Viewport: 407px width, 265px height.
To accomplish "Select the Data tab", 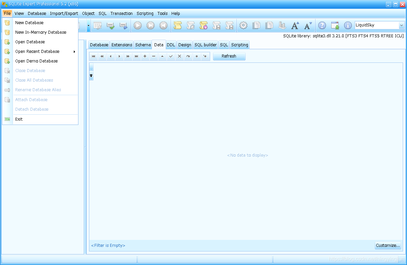I will [x=158, y=45].
